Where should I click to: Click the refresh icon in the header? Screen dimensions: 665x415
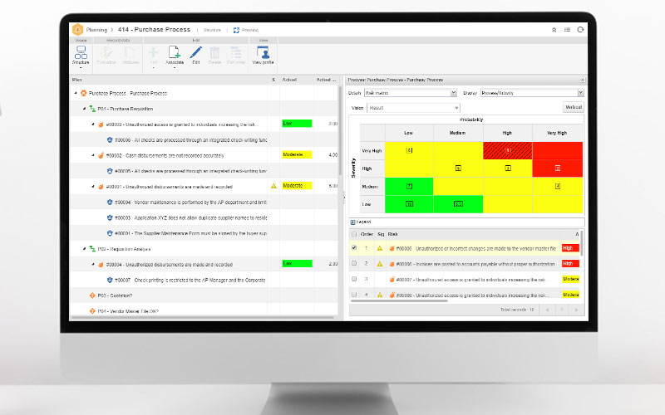(580, 29)
